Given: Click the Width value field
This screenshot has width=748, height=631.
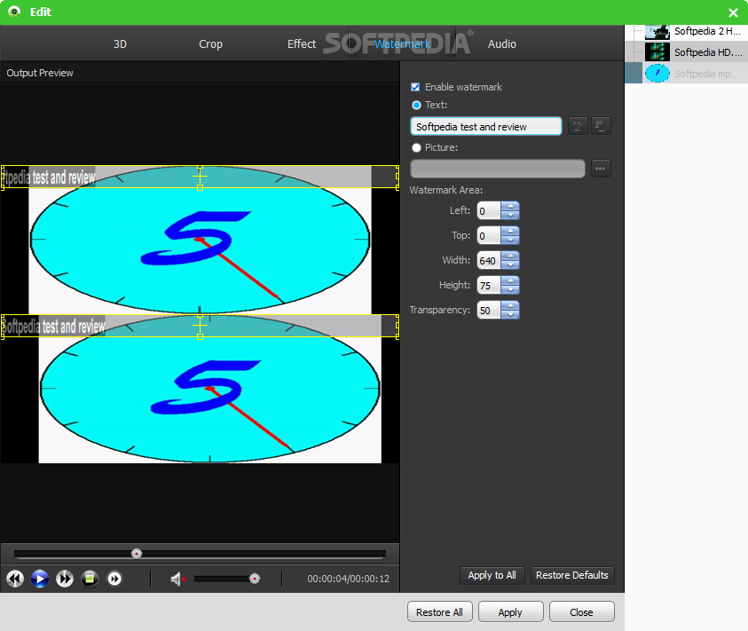Looking at the screenshot, I should pos(489,260).
